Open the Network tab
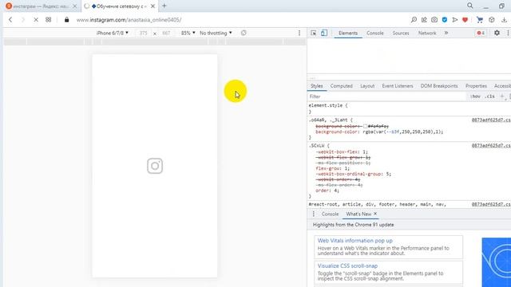 point(427,33)
